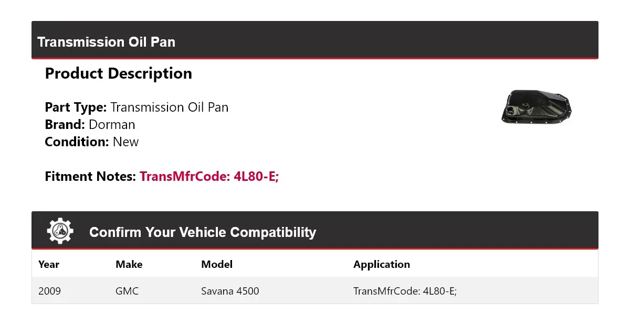Click the Product Description heading
This screenshot has width=630, height=325.
[119, 73]
